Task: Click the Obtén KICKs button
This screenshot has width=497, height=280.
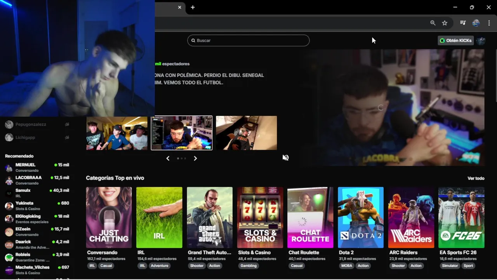Action: point(455,40)
